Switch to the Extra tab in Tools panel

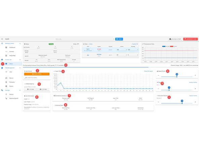tap(91, 44)
